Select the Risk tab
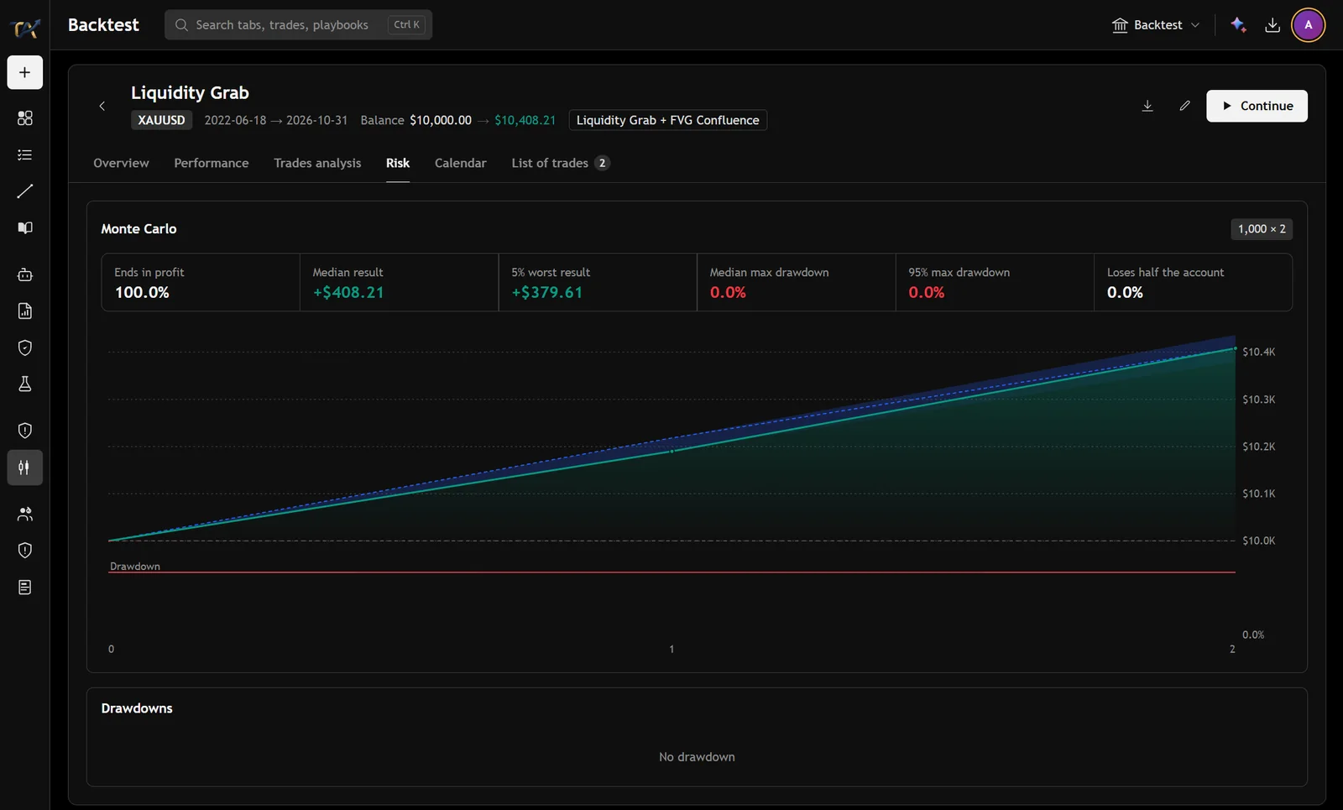The width and height of the screenshot is (1343, 810). click(x=398, y=163)
